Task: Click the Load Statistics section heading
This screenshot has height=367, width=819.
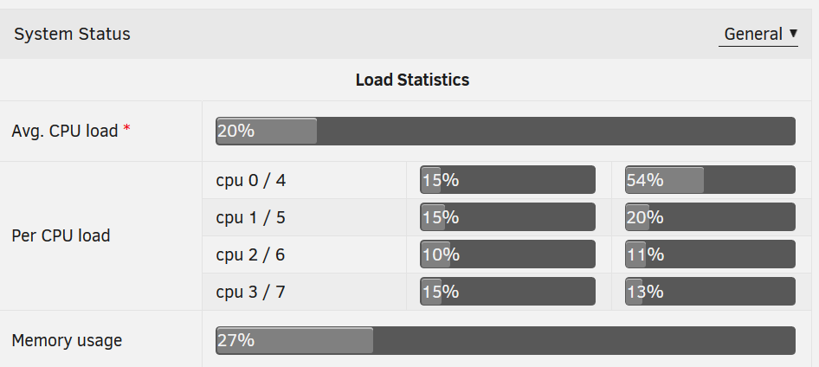Action: pos(413,80)
